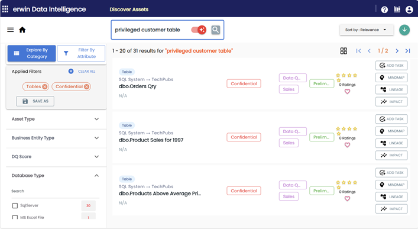Rate dbo.Product Sales for 1997 stars
The height and width of the screenshot is (229, 418).
point(346,131)
